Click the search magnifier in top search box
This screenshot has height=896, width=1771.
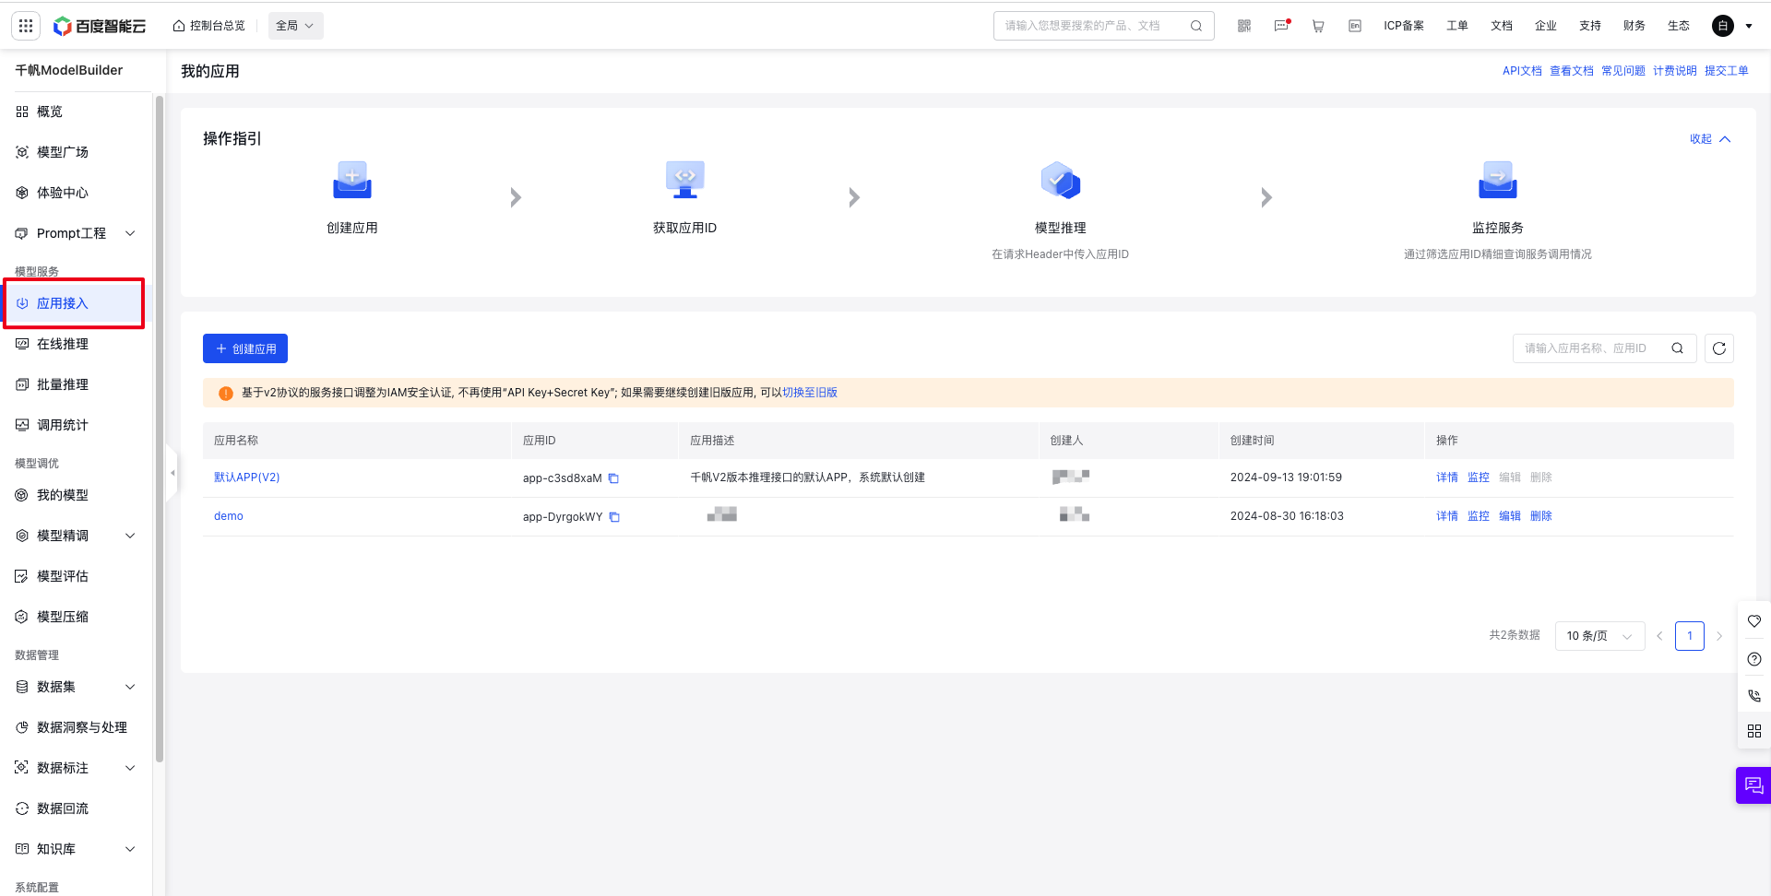click(x=1196, y=26)
